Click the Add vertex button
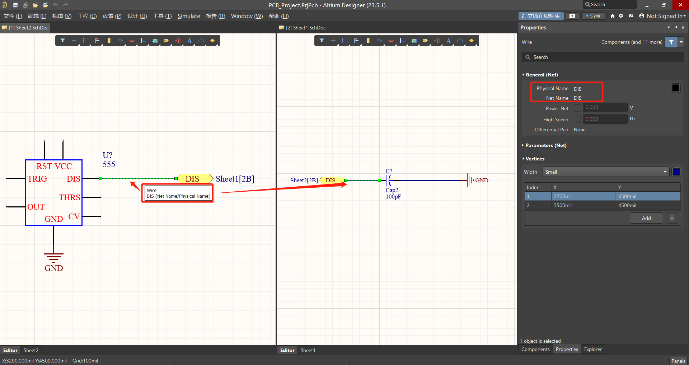689x365 pixels. click(646, 218)
